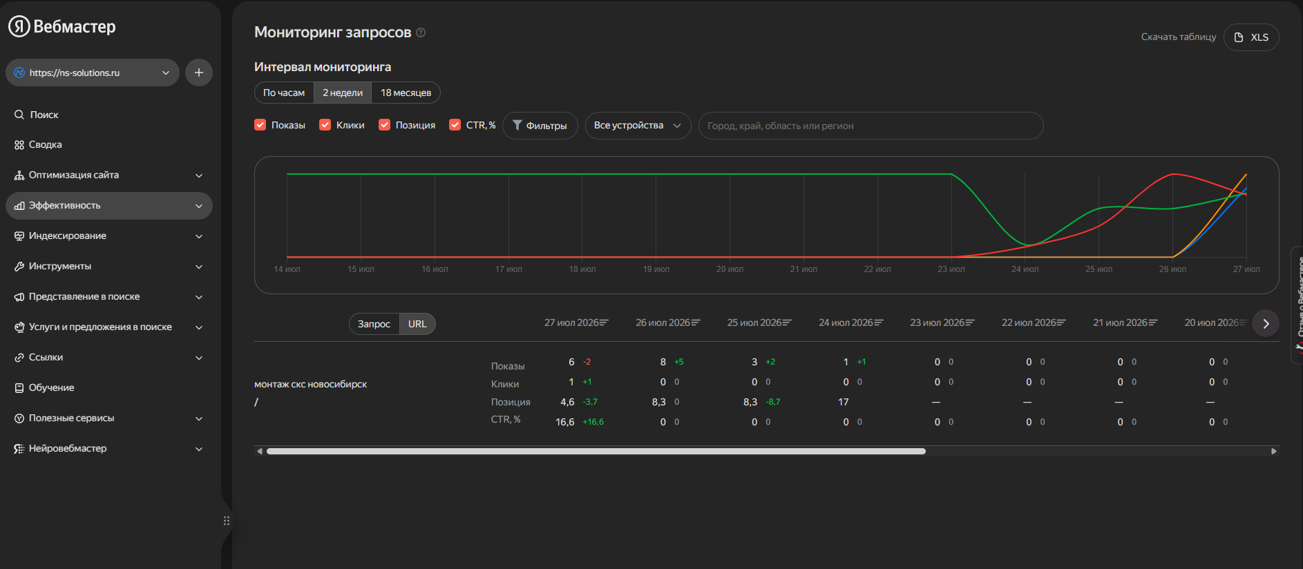Open the Фильтры button
Viewport: 1303px width, 569px height.
(540, 126)
